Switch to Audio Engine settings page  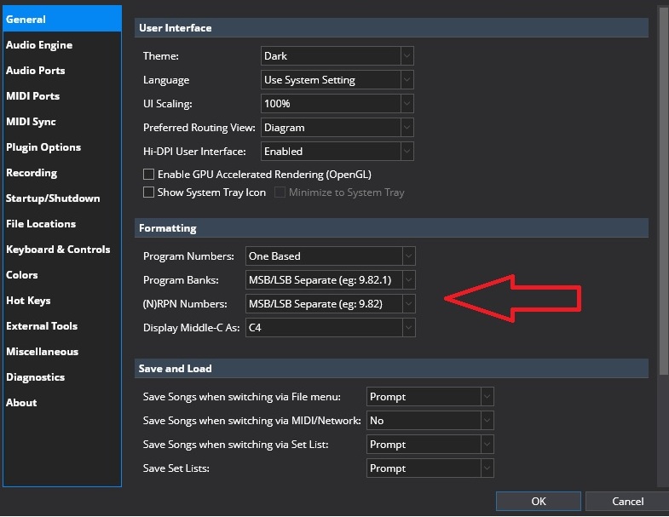coord(39,45)
